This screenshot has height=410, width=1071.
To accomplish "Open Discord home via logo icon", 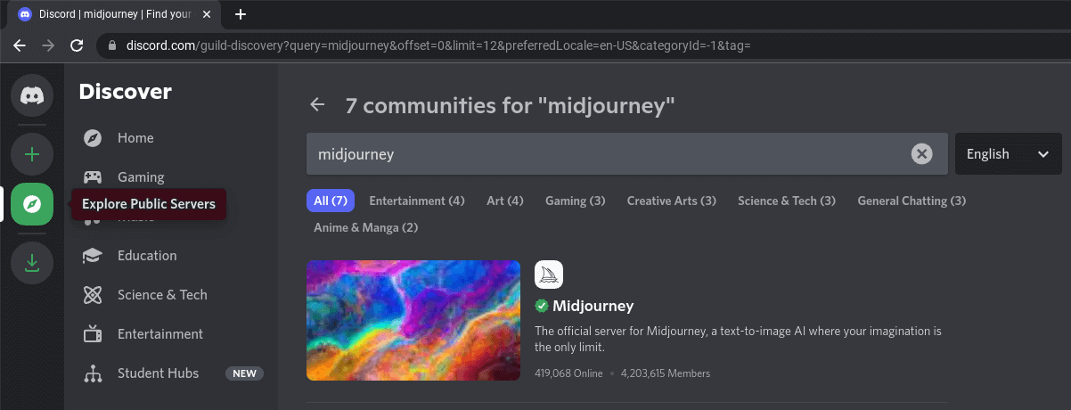I will pyautogui.click(x=32, y=94).
